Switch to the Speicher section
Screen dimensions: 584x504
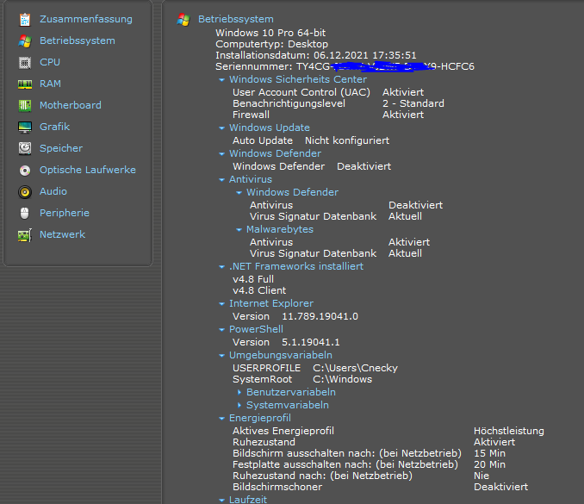[x=61, y=148]
